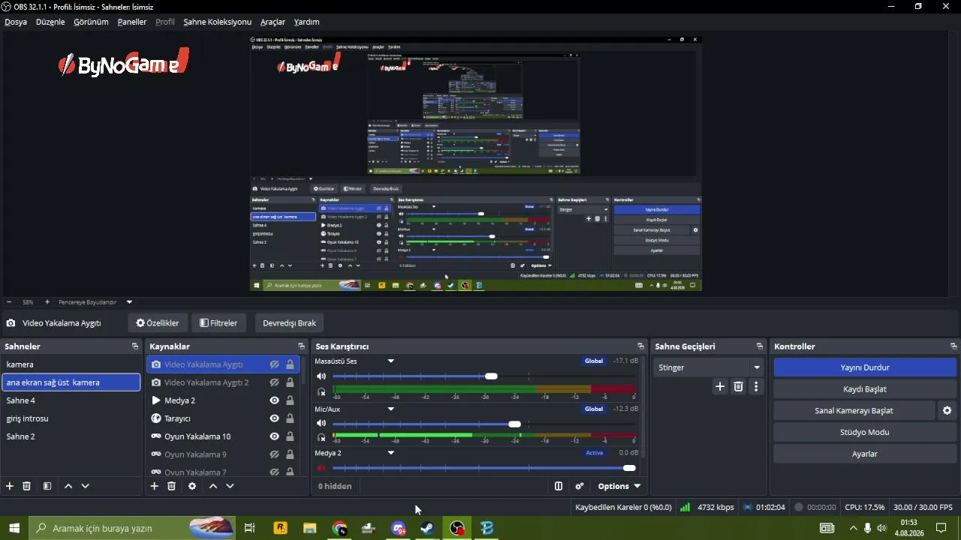Show the Oyun Yakalama 9 source

click(275, 454)
